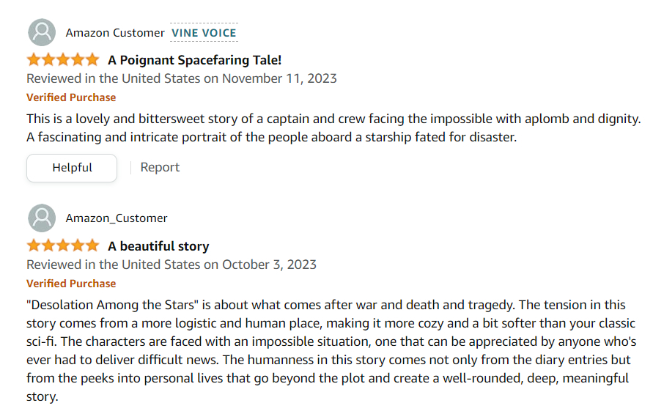This screenshot has height=414, width=653.
Task: Click fifth star of the "A beautiful story" review
Action: point(91,246)
